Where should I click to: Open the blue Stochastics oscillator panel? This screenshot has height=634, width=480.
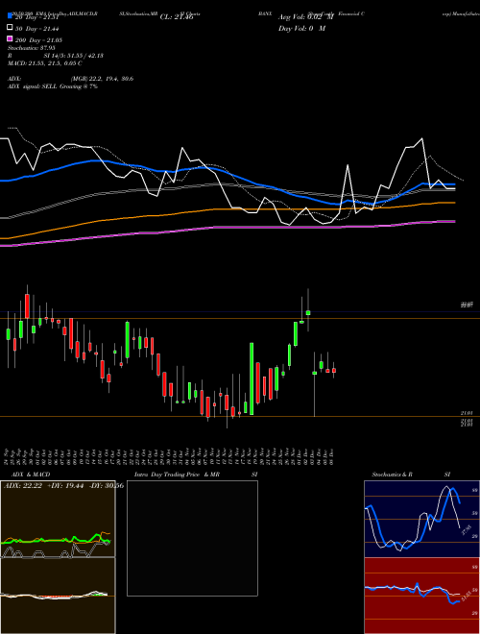tap(421, 519)
